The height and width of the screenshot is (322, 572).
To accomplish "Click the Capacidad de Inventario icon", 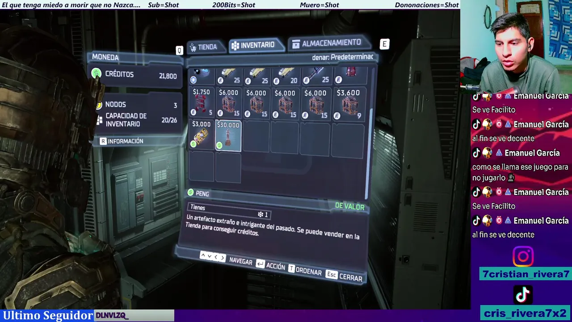I will pos(99,120).
